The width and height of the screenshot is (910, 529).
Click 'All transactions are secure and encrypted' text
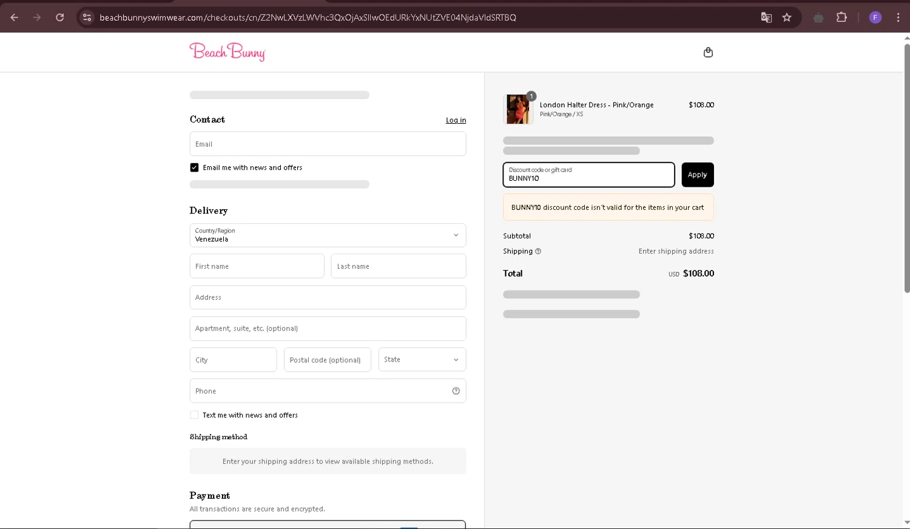click(x=257, y=509)
